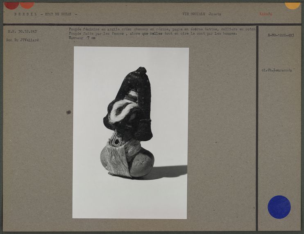
Task: Click the lighter red-orange sticker at top left
Action: point(27,5)
